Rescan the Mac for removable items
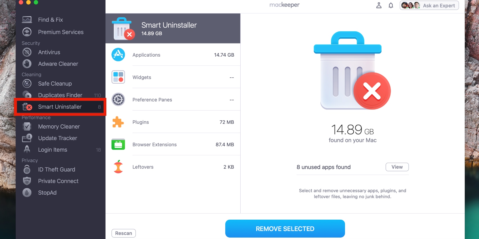 (123, 233)
